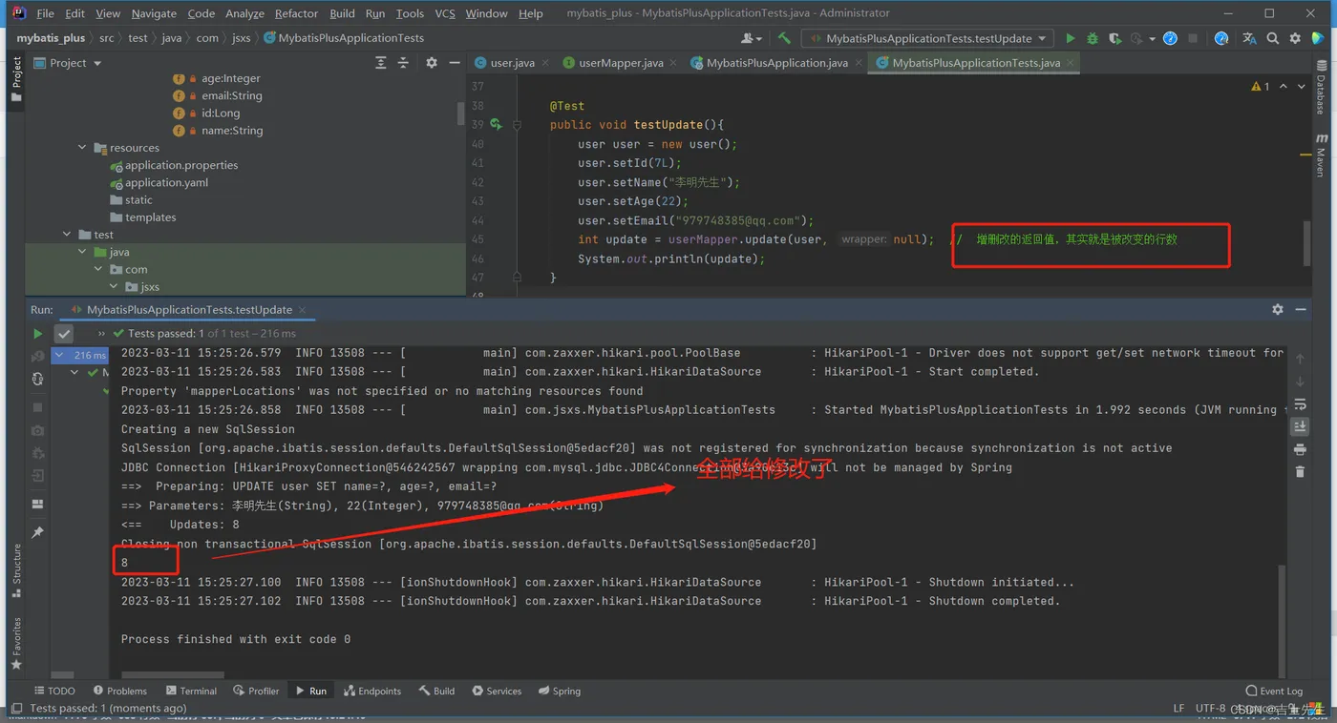Toggle the Favorites side tool window
The height and width of the screenshot is (723, 1337).
pos(15,643)
